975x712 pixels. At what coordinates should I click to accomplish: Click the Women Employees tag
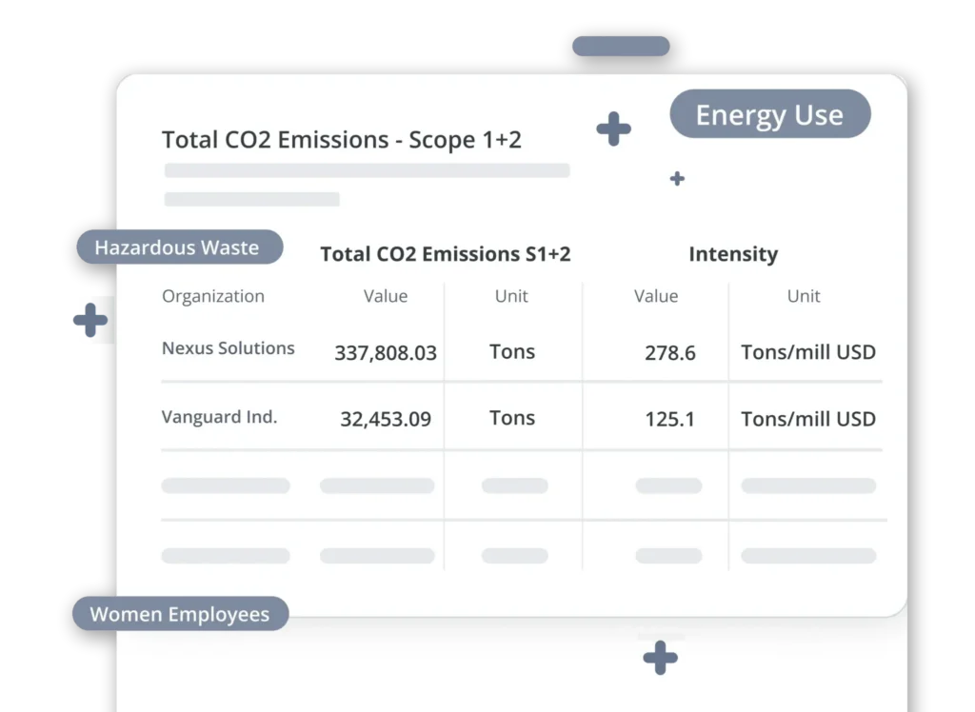pyautogui.click(x=180, y=614)
